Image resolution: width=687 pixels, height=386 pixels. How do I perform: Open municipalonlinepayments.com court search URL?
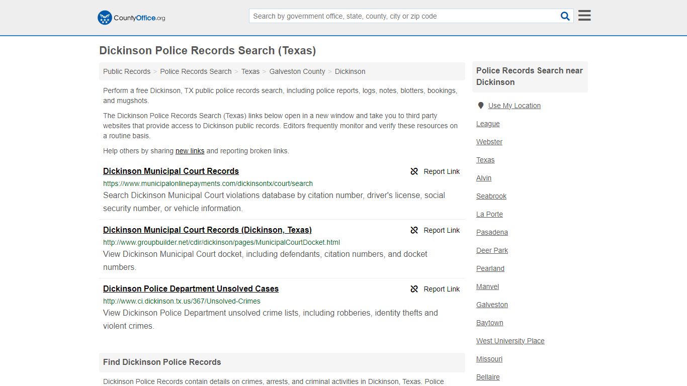point(208,183)
